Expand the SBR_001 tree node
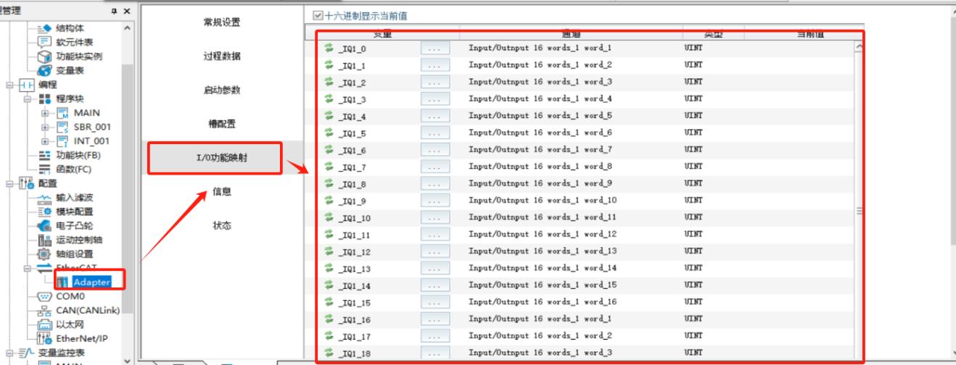Image resolution: width=956 pixels, height=365 pixels. pos(46,127)
